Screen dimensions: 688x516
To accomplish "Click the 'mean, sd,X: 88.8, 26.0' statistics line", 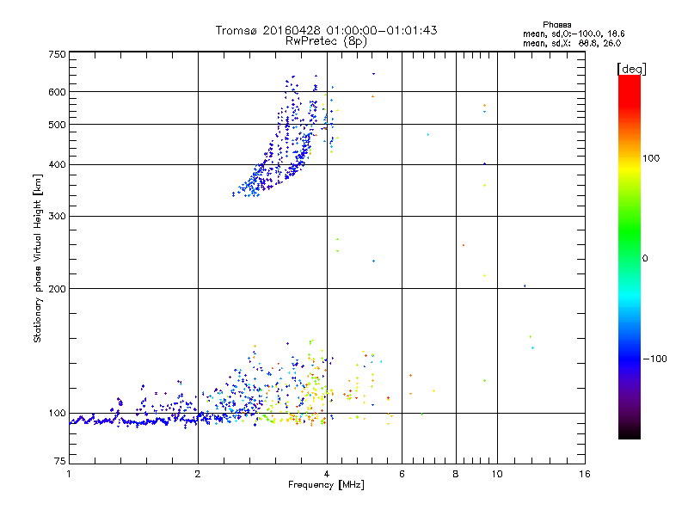I will pos(572,43).
